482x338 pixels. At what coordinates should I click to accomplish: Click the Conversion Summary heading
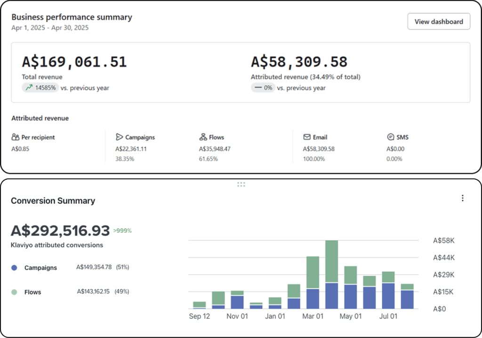(53, 201)
